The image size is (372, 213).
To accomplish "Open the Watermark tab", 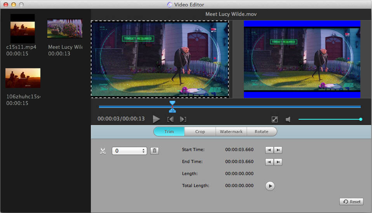I will click(231, 132).
